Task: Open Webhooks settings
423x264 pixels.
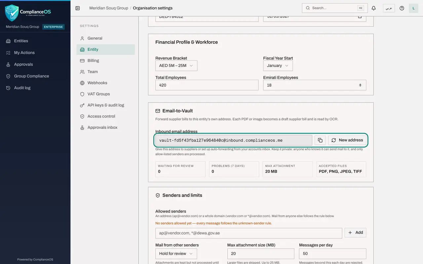Action: (106, 83)
